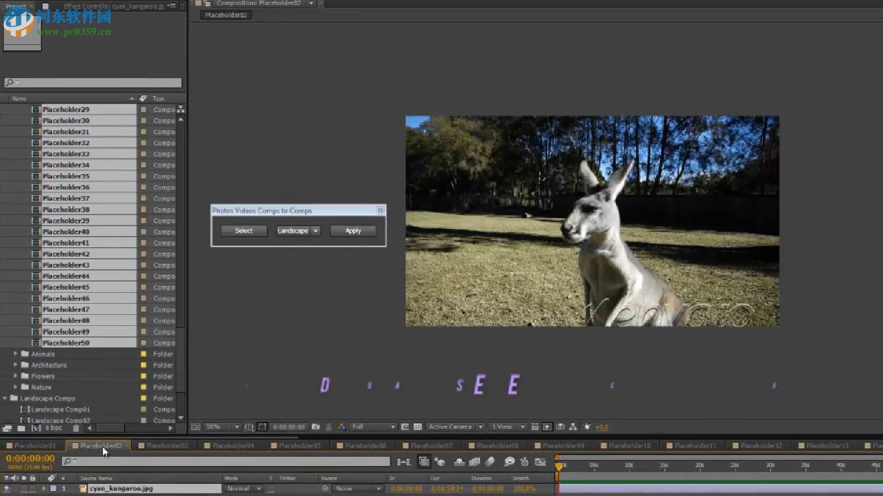Switch to Placeholder05 timeline tab

[299, 446]
